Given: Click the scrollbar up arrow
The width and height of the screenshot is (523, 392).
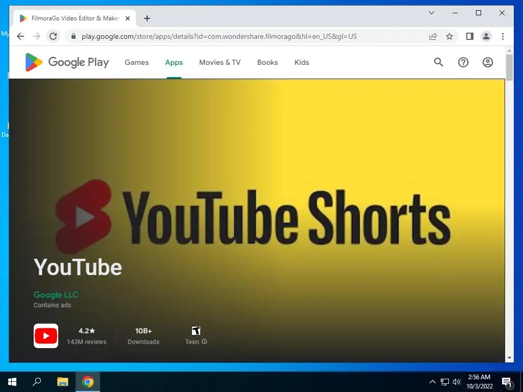Looking at the screenshot, I should (x=509, y=51).
